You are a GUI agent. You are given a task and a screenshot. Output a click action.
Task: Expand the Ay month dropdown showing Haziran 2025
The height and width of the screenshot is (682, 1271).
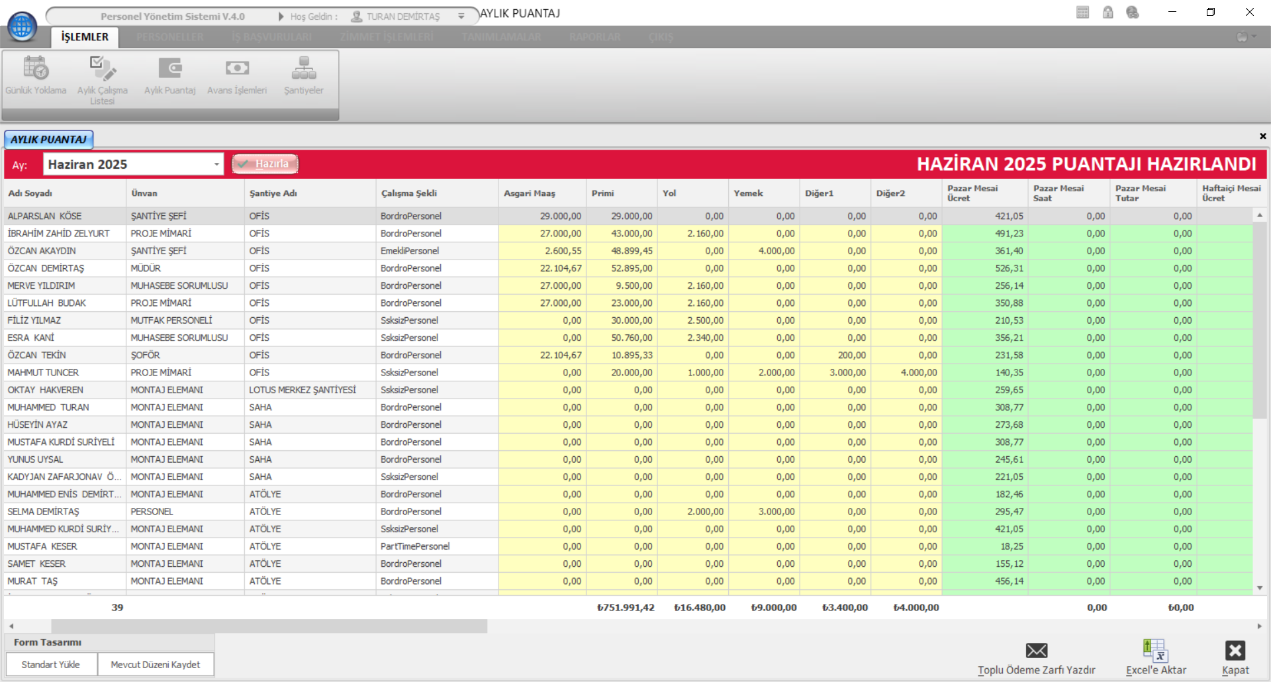[x=216, y=164]
